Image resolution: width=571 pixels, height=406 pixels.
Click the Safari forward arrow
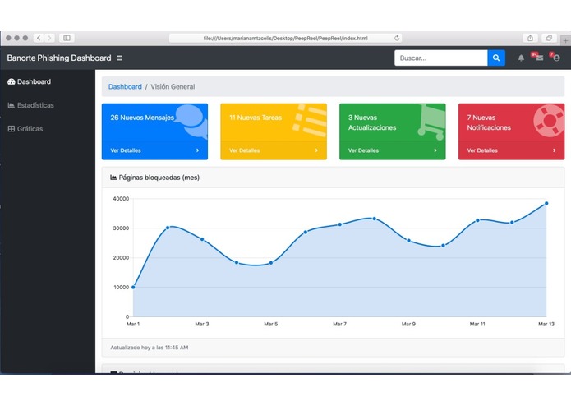(49, 38)
